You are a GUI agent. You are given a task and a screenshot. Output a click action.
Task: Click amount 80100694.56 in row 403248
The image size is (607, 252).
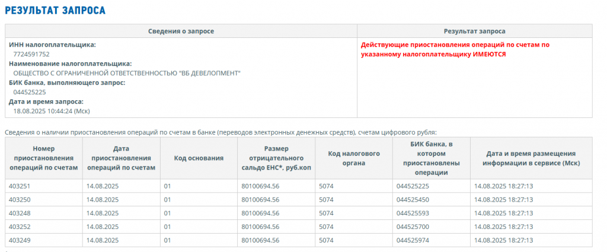(260, 213)
